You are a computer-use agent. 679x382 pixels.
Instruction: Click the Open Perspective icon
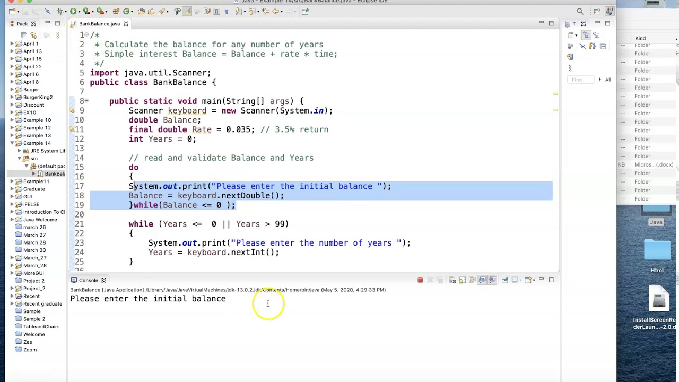tap(597, 11)
